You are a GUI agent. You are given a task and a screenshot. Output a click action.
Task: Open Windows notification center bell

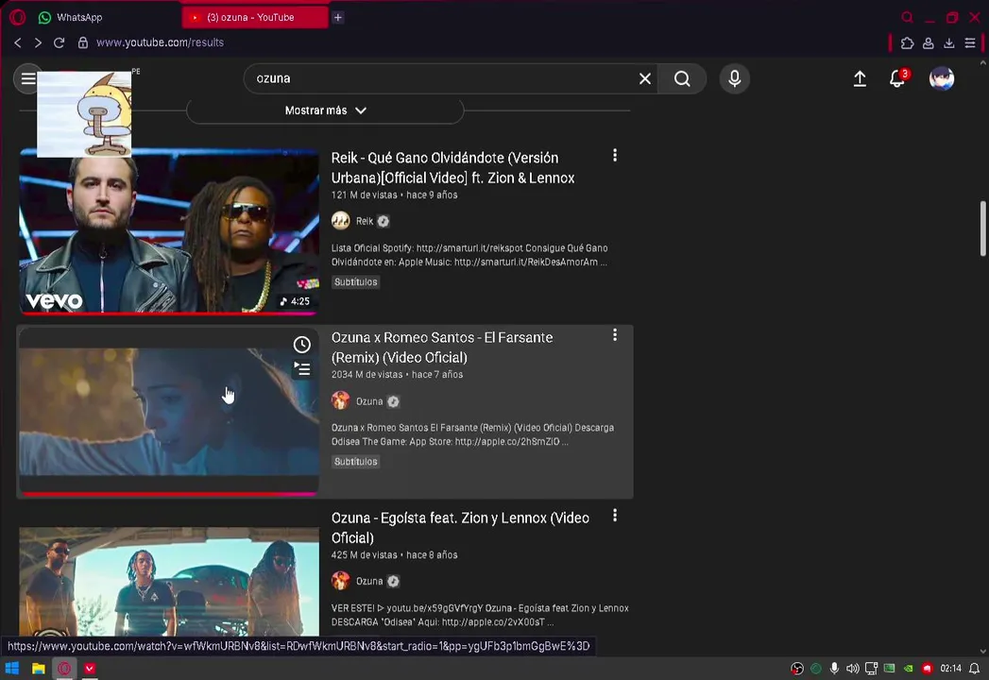pyautogui.click(x=975, y=669)
